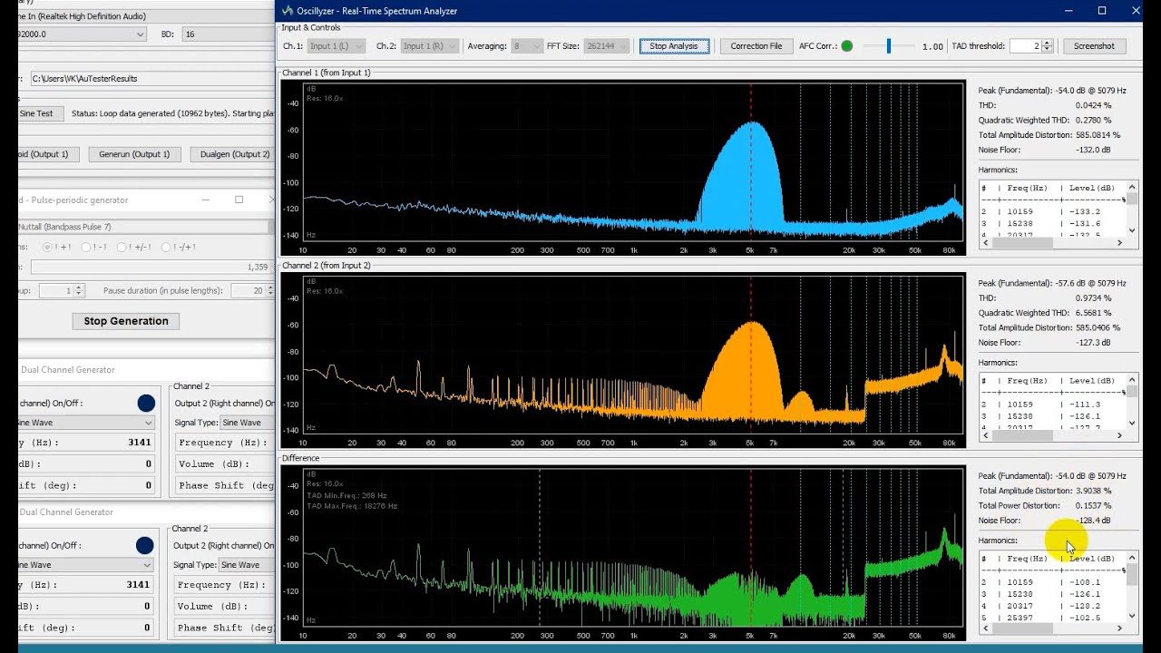Click the Stop Analysis button

tap(674, 46)
